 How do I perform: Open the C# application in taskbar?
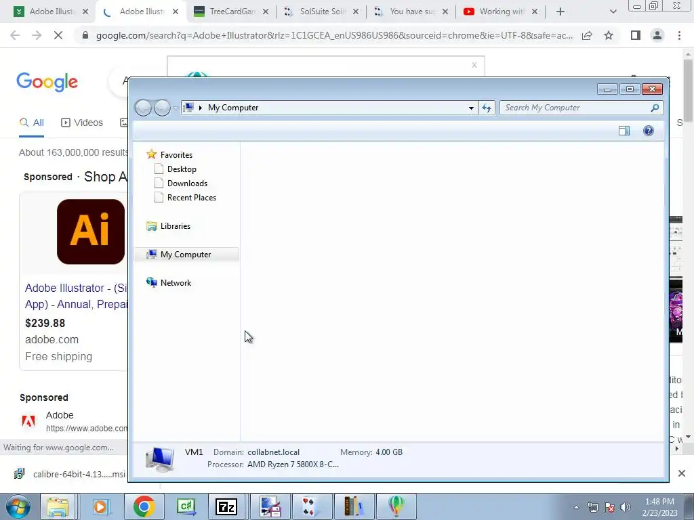coord(186,506)
